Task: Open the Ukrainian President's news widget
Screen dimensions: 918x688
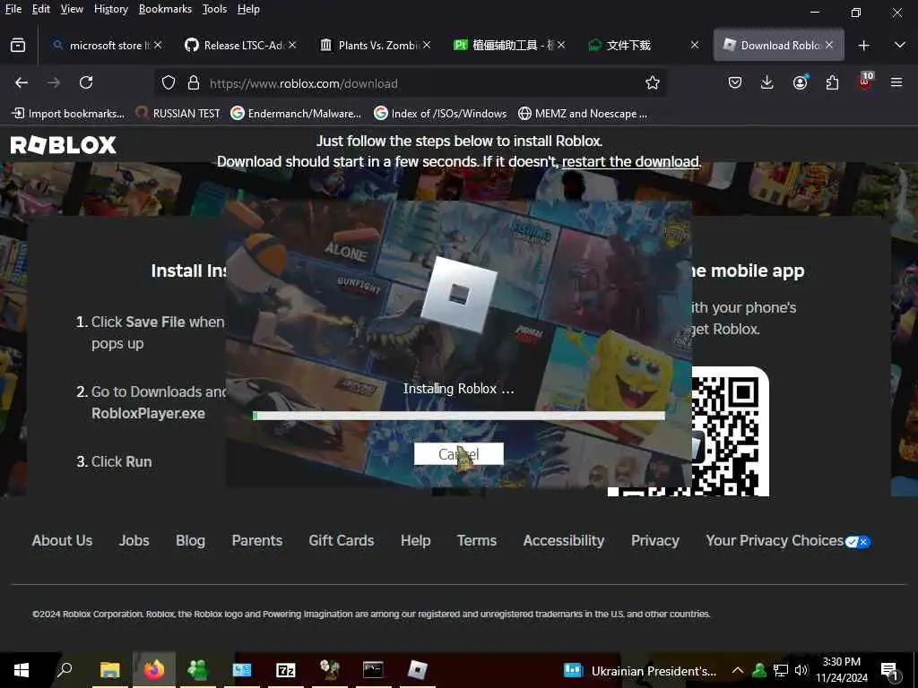Action: coord(640,670)
